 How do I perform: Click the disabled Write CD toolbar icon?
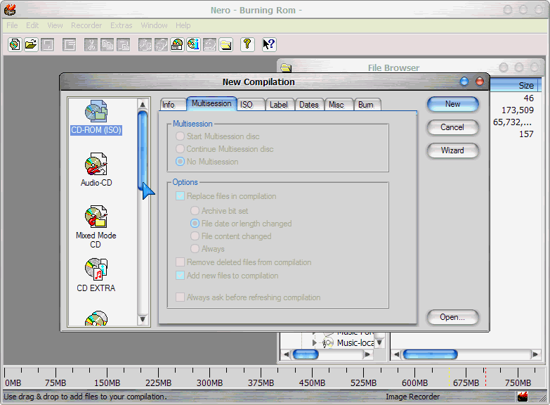click(145, 44)
